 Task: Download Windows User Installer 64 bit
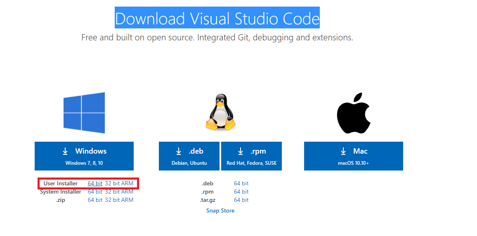pos(95,183)
